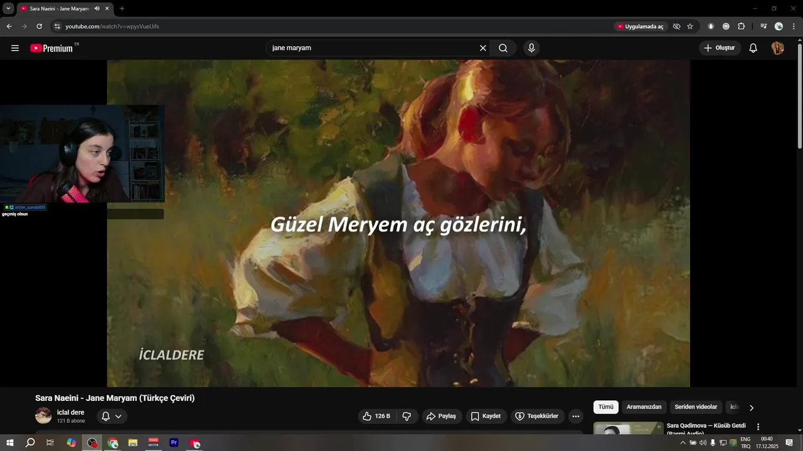Open Copilot from the taskbar
Screen dimensions: 803x451
coord(72,443)
